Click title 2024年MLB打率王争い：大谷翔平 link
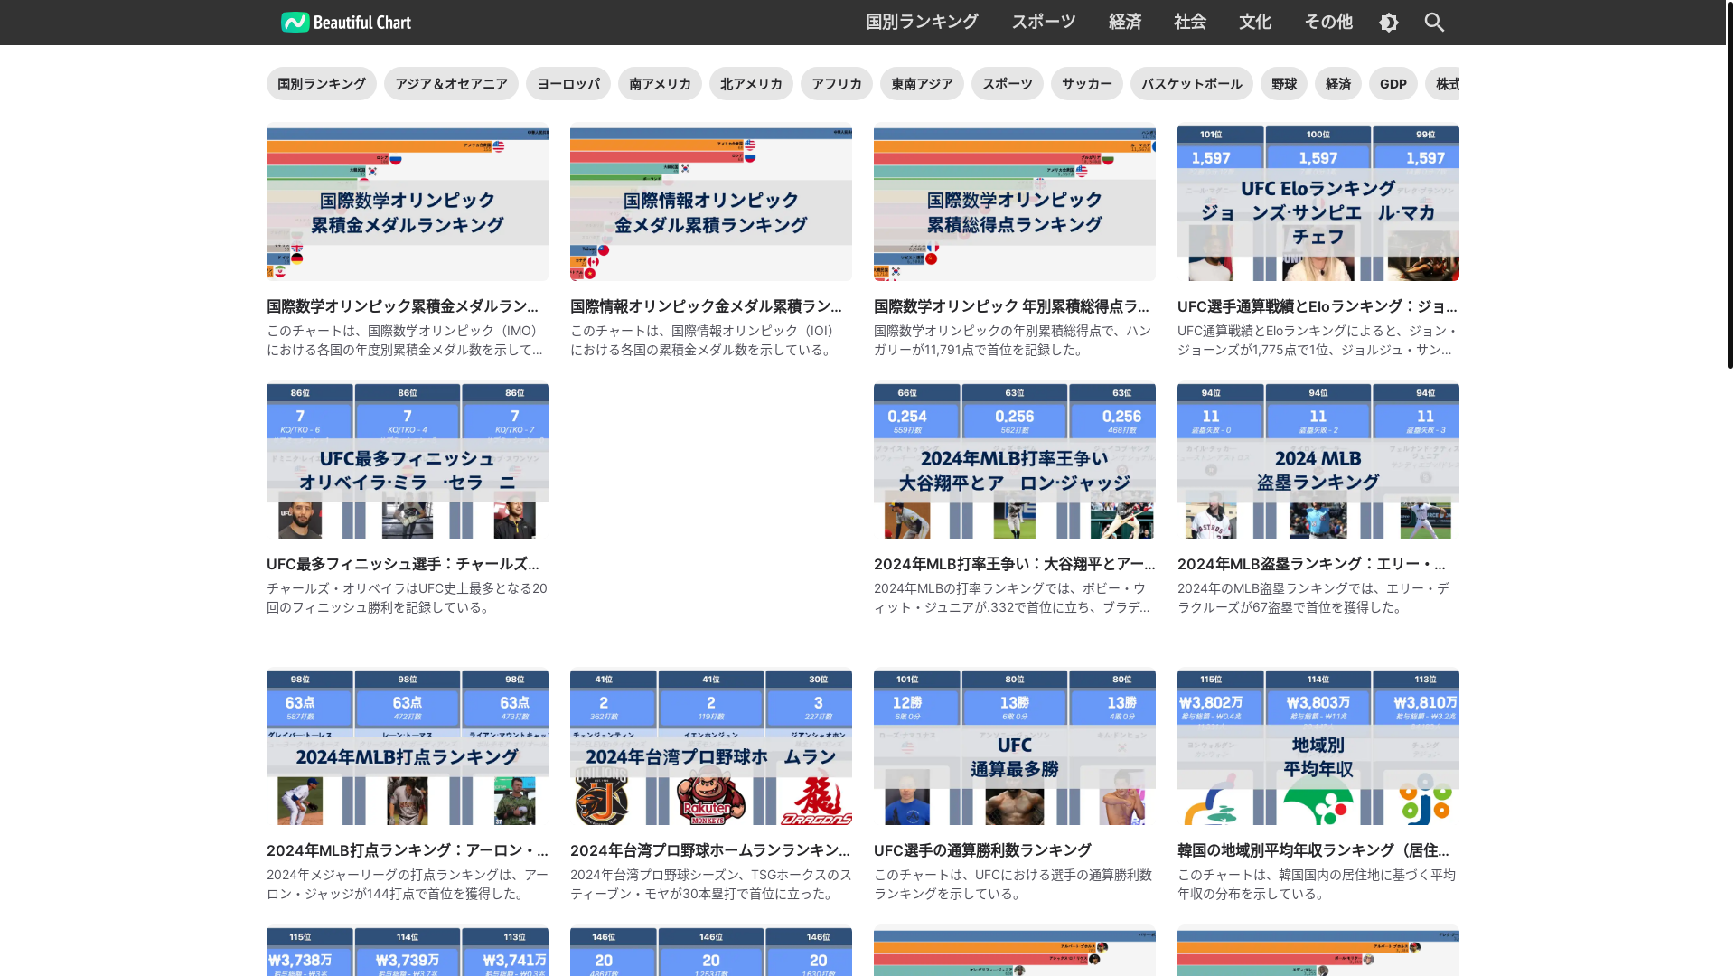The width and height of the screenshot is (1735, 976). 1015,564
